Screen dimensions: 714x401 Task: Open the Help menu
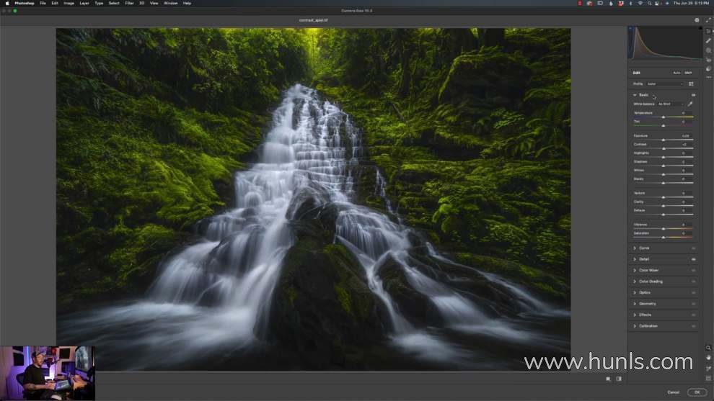[187, 3]
